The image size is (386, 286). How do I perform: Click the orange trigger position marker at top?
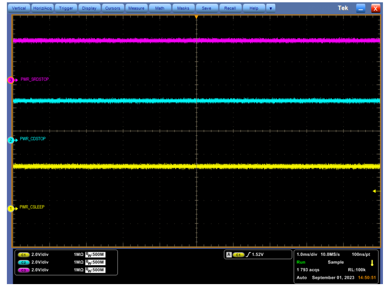pos(196,18)
